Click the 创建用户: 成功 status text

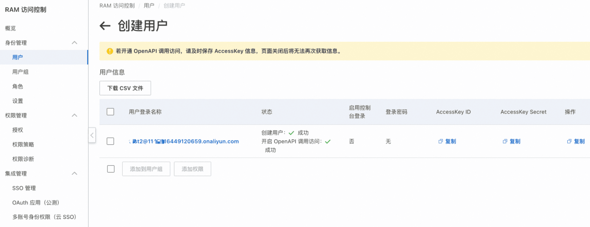pos(285,133)
